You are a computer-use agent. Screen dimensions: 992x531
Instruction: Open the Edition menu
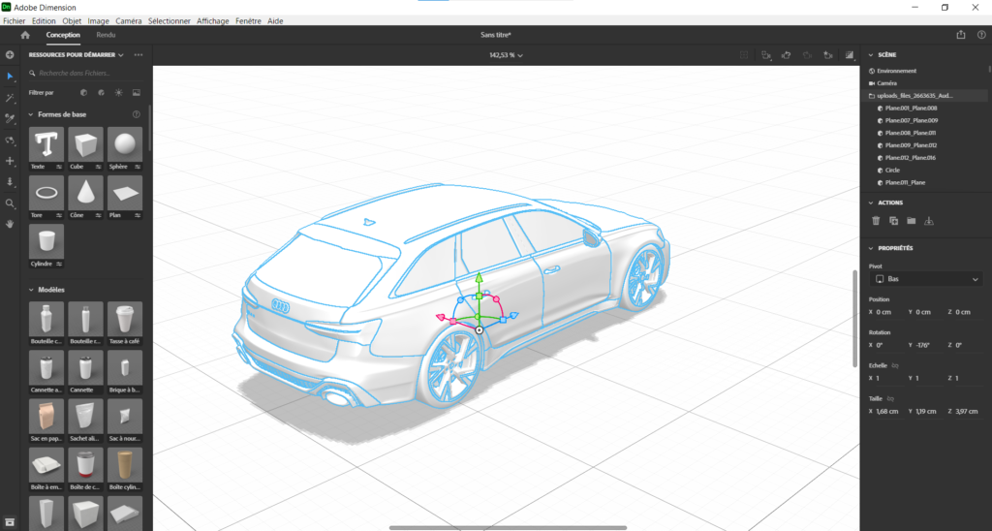44,21
